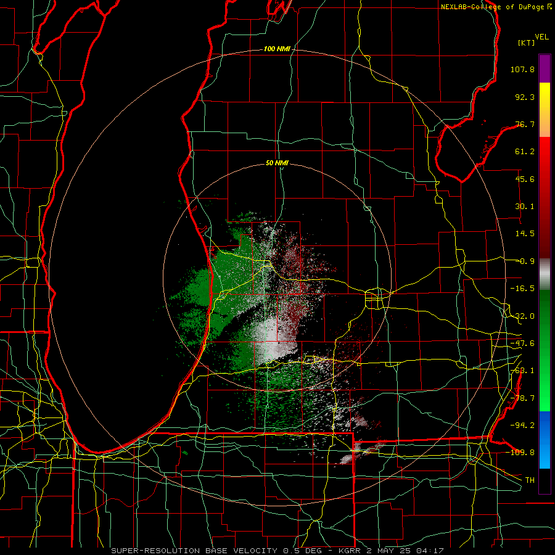Screen dimensions: 555x555
Task: Click the blue segment of the color bar
Action: (x=545, y=440)
